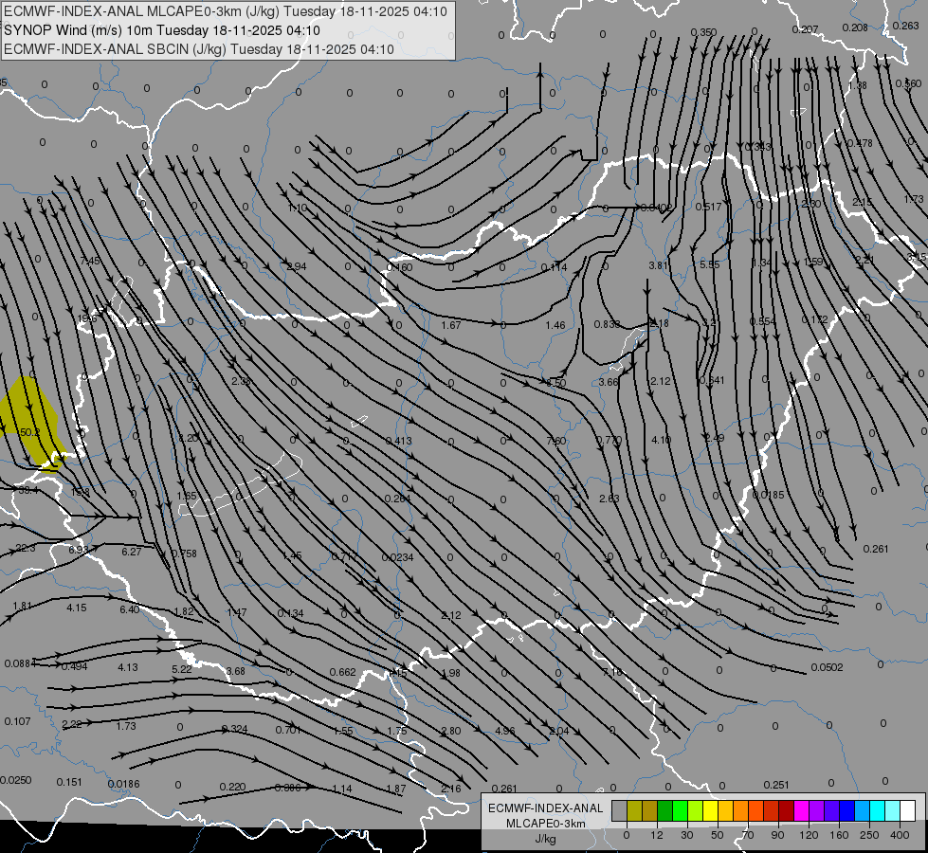
Task: Click map value '5.55'
Action: coord(710,264)
